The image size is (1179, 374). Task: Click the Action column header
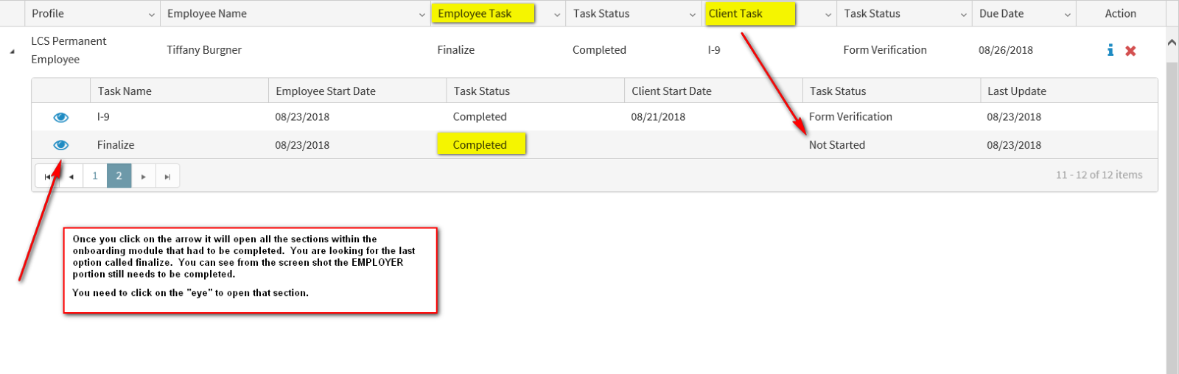1121,13
